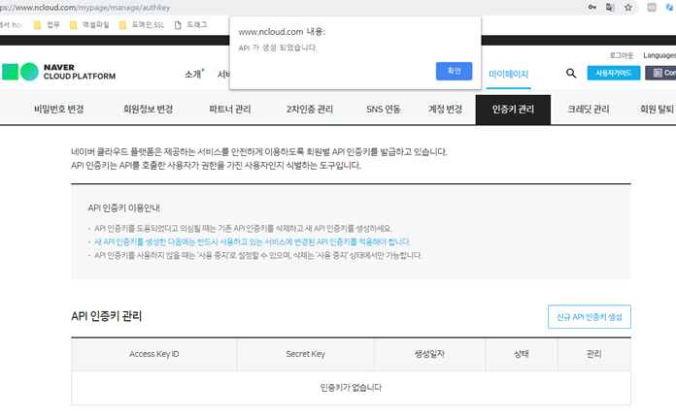Open the 마이페이지 menu
Screen dimensions: 676x415
click(x=508, y=74)
